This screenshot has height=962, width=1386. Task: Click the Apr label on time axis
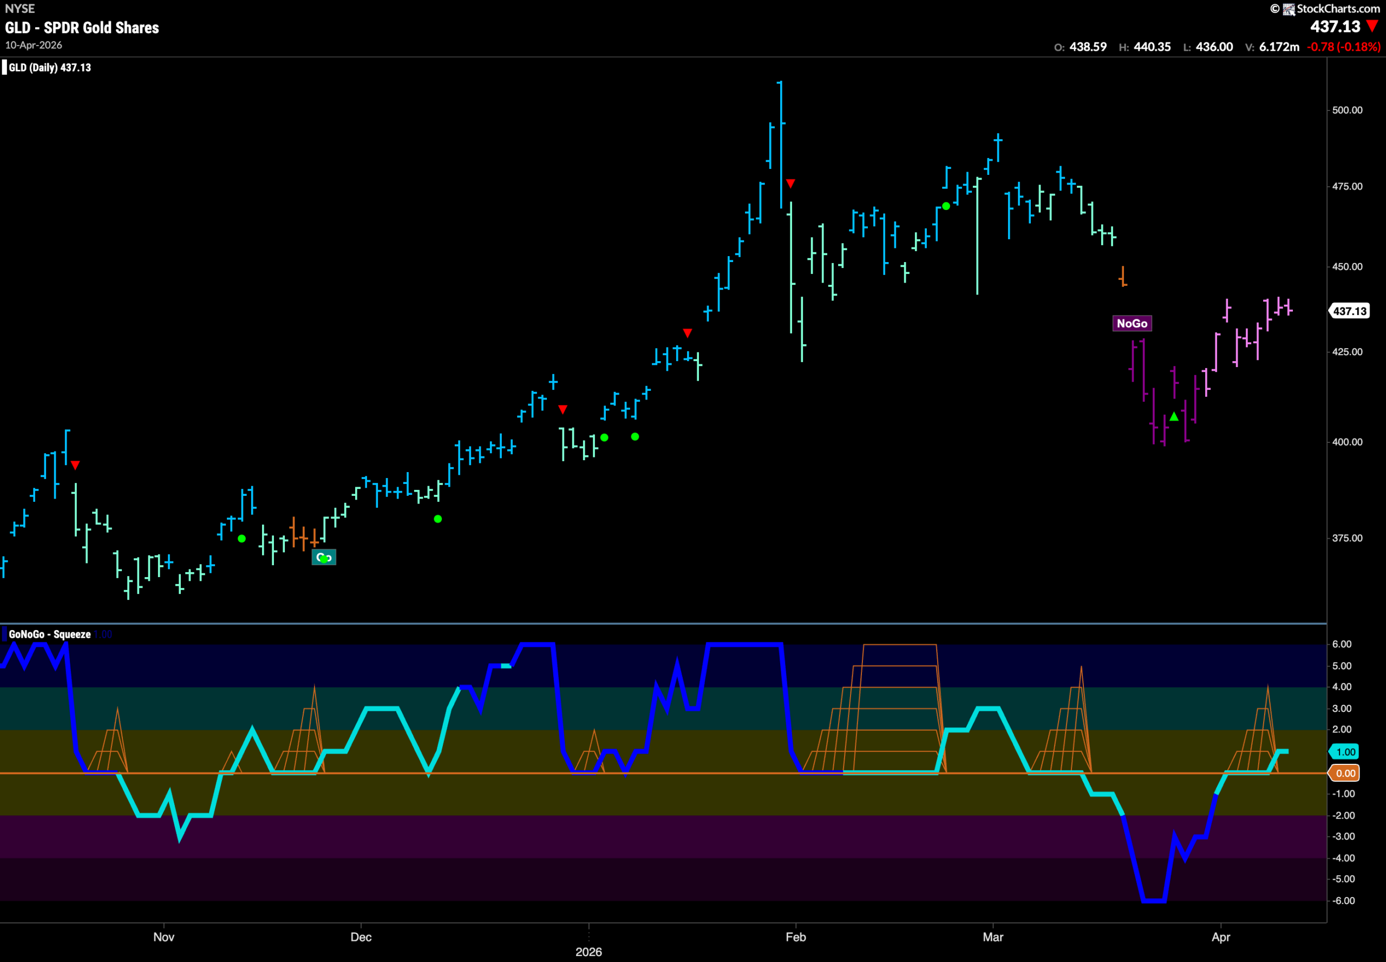point(1221,937)
